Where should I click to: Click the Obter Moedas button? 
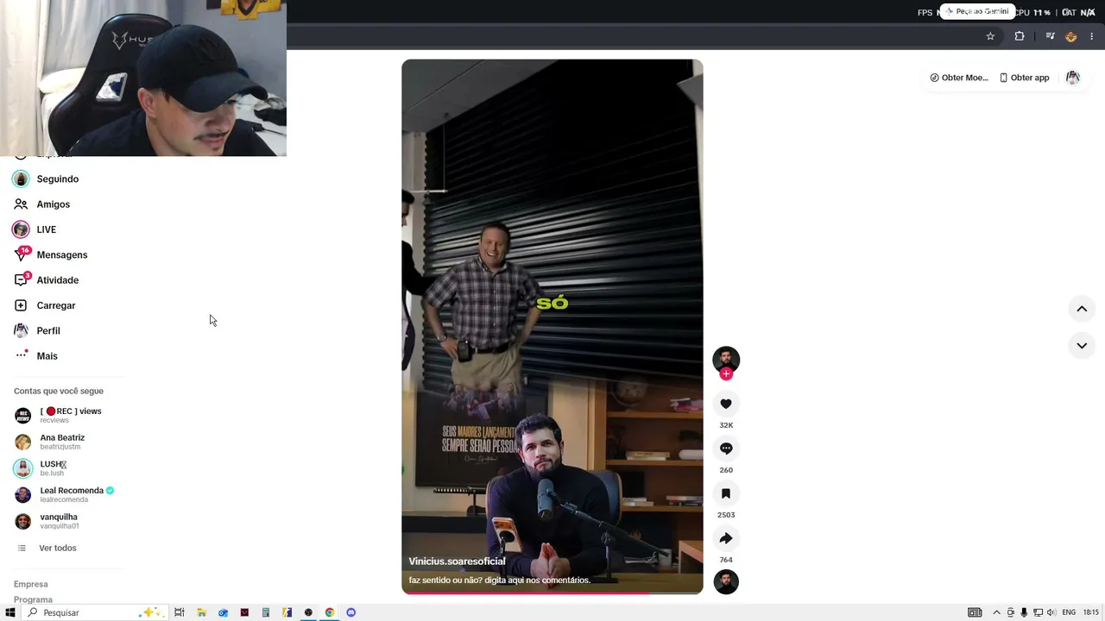pos(959,78)
